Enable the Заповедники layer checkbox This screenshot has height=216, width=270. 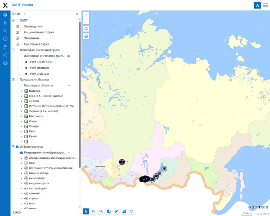[21, 27]
